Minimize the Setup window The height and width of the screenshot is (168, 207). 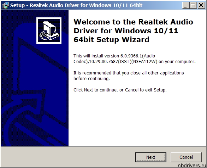[185, 5]
